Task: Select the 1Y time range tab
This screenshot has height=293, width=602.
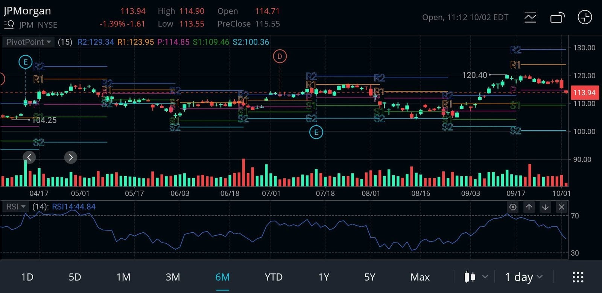Action: 324,277
